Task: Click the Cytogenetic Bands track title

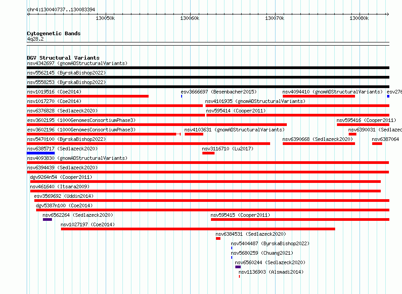Action: click(54, 33)
